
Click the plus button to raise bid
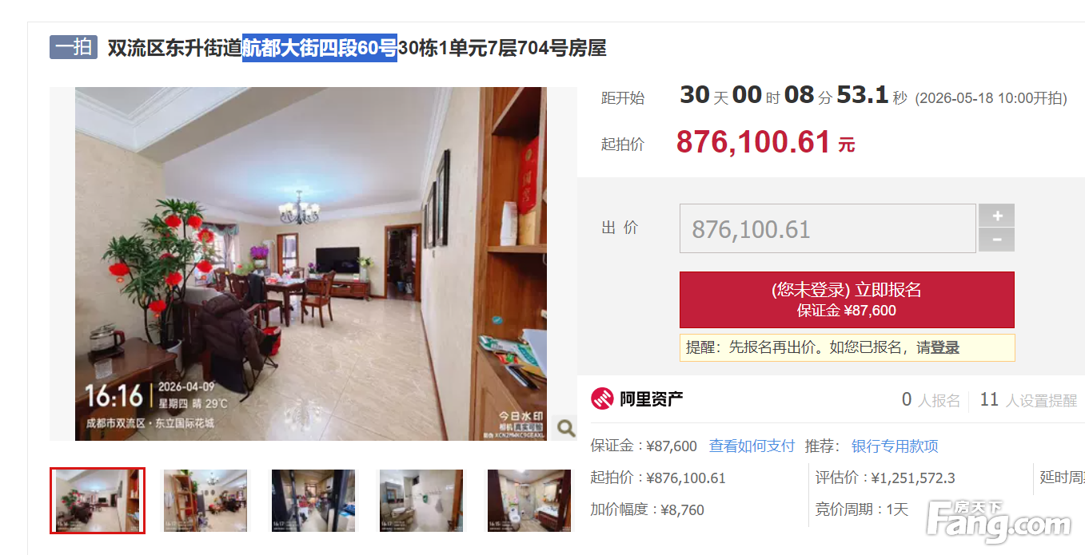[x=996, y=216]
